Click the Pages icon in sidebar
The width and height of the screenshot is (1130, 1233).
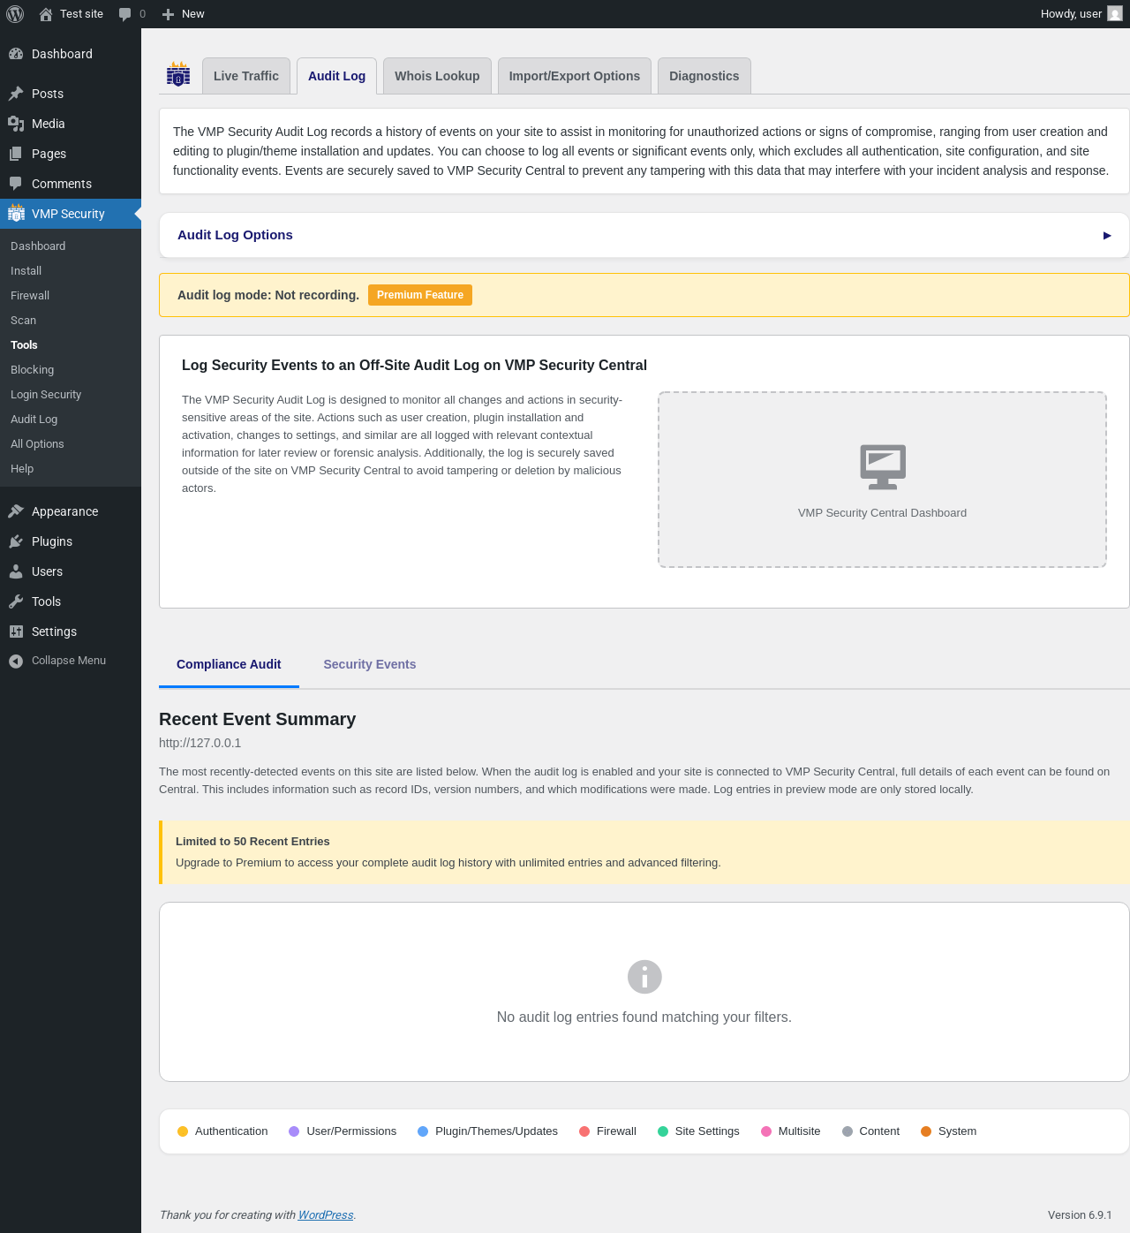[x=16, y=154]
